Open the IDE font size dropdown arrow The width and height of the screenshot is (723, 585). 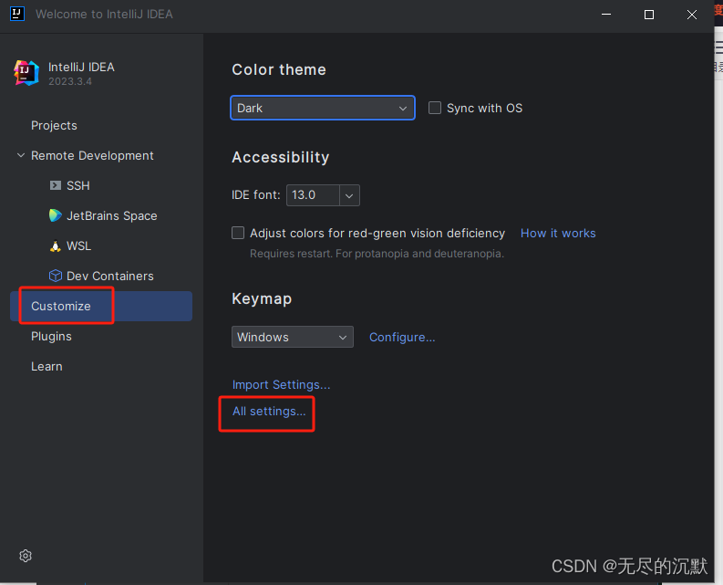[x=349, y=195]
